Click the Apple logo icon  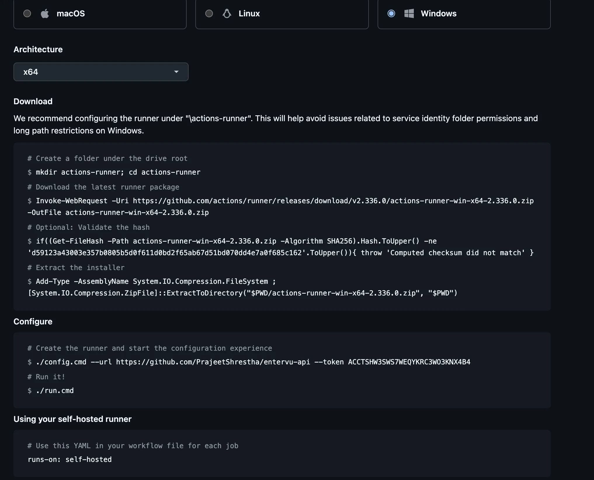point(45,13)
